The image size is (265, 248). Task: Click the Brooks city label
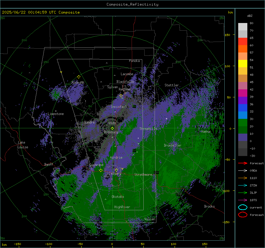pos(209,206)
